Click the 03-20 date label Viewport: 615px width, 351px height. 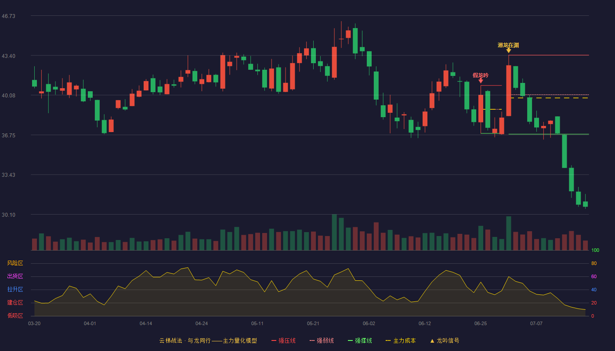click(x=34, y=323)
